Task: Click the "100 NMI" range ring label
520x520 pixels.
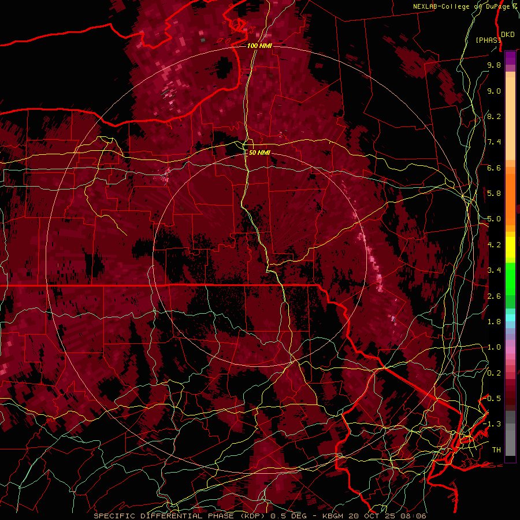Action: tap(259, 46)
